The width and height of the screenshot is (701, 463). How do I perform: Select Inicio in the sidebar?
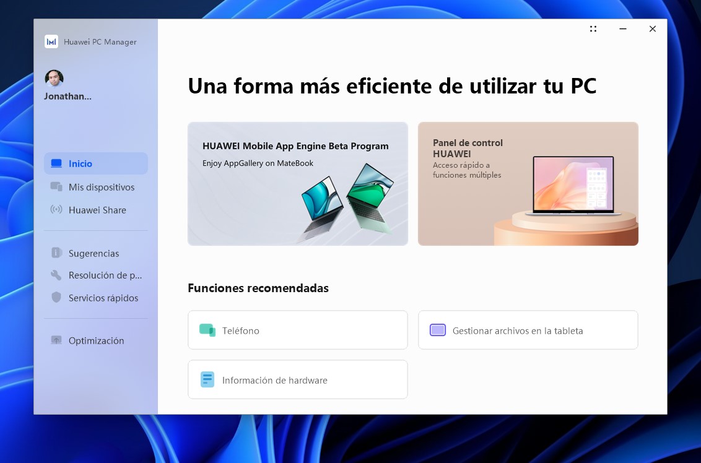tap(95, 163)
